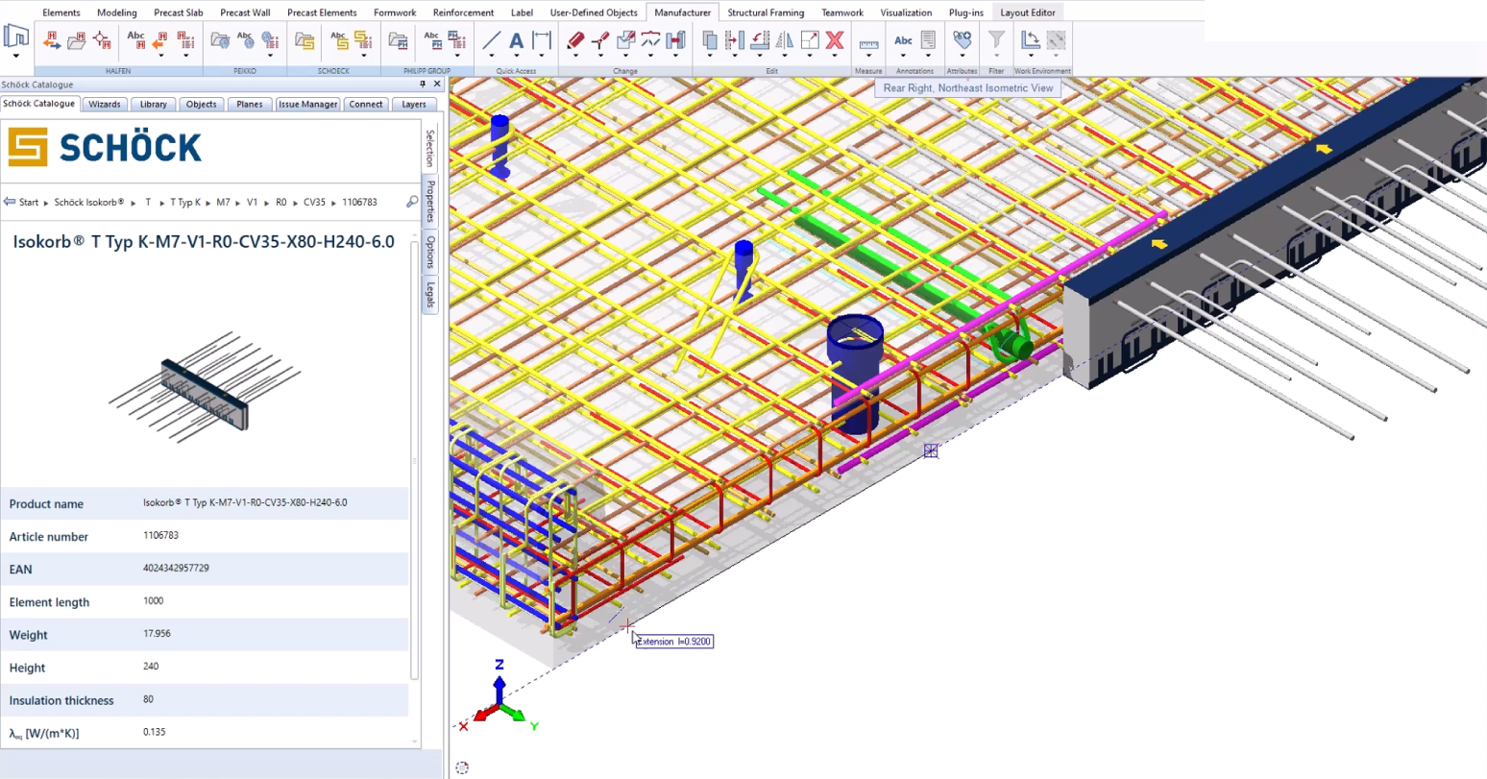
Task: Switch to the Reinforcement ribbon tab
Action: point(463,12)
